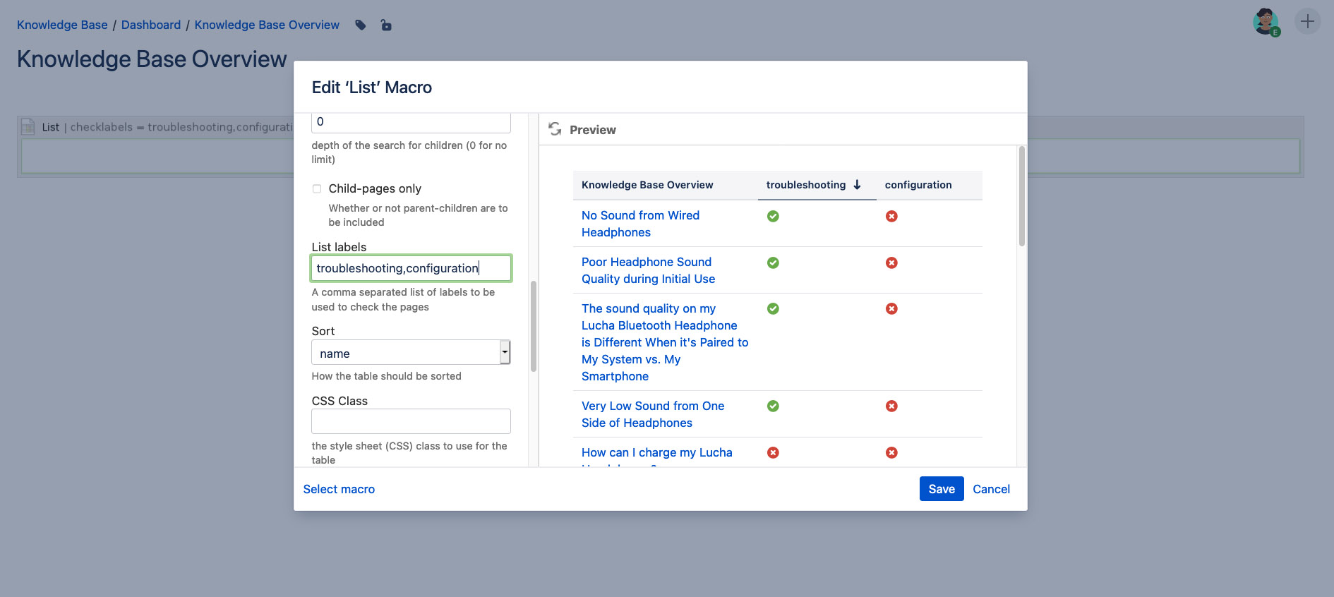Go to Knowledge Base breadcrumb link
Screen dimensions: 1334x597
tap(62, 25)
